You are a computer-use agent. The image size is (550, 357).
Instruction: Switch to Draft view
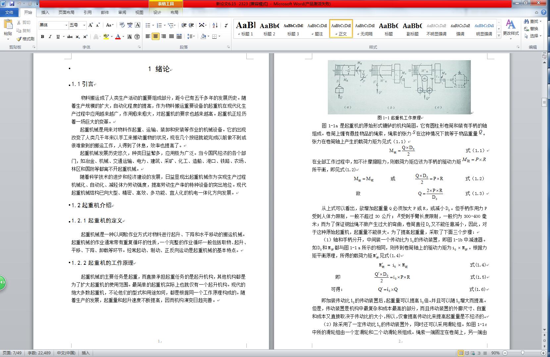[485, 353]
